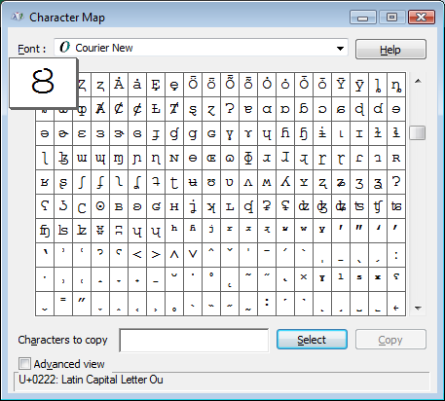Click the greyed-out Copy button
The width and height of the screenshot is (445, 401).
[390, 340]
